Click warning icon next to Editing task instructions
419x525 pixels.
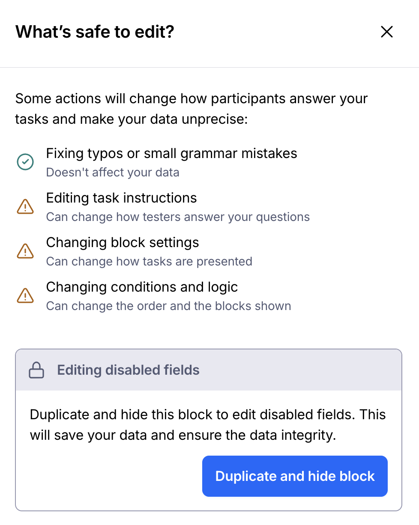[x=25, y=207]
